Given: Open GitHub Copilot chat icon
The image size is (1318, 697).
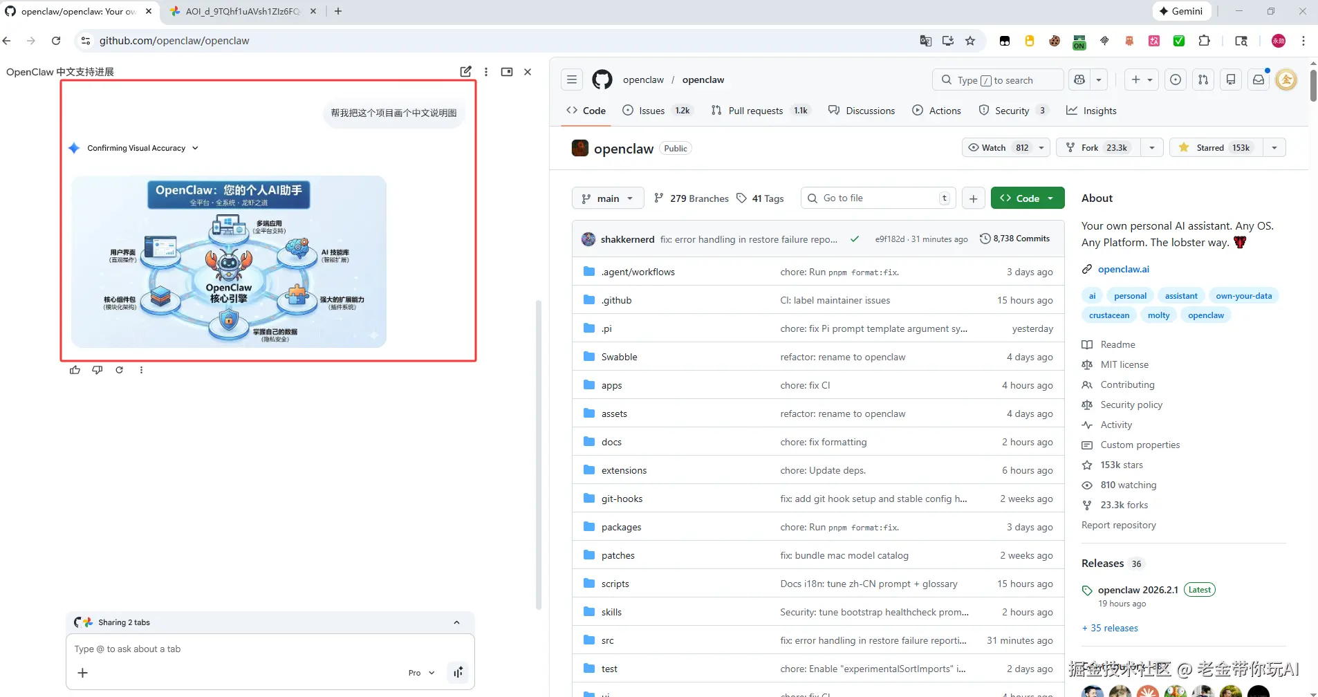Looking at the screenshot, I should tap(1079, 80).
